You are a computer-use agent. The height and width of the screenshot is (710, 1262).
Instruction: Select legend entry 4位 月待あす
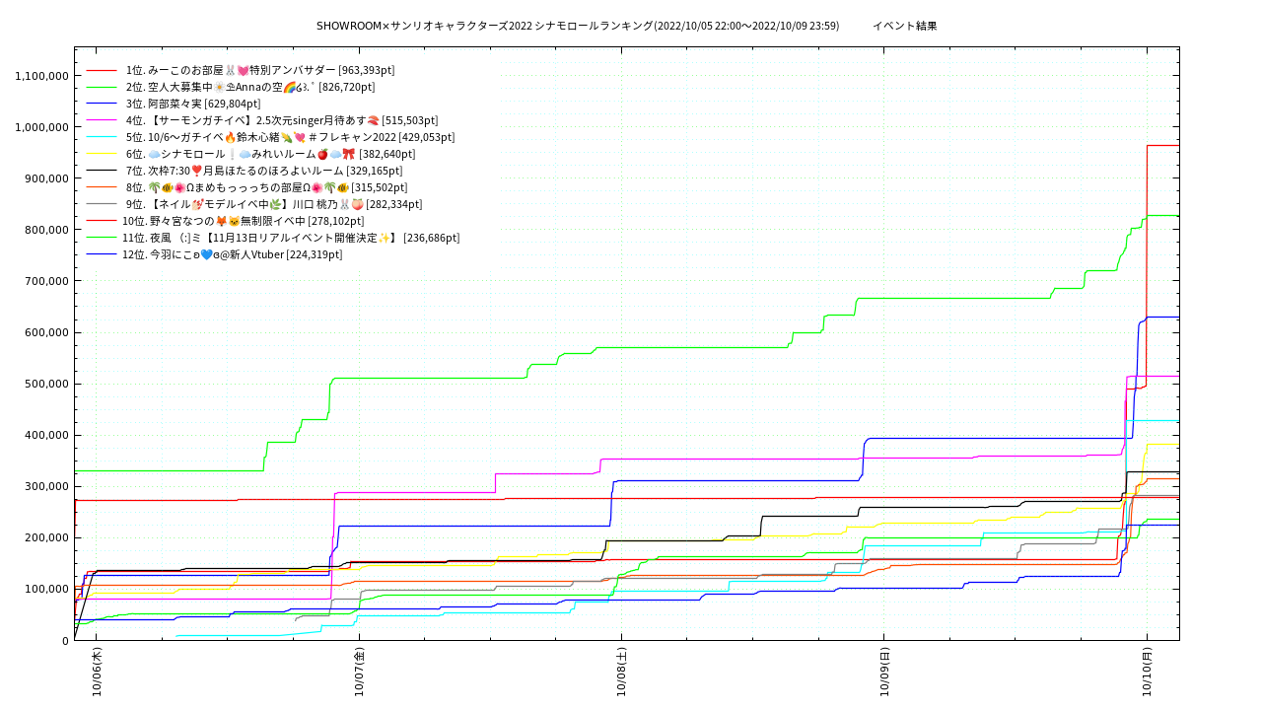281,120
